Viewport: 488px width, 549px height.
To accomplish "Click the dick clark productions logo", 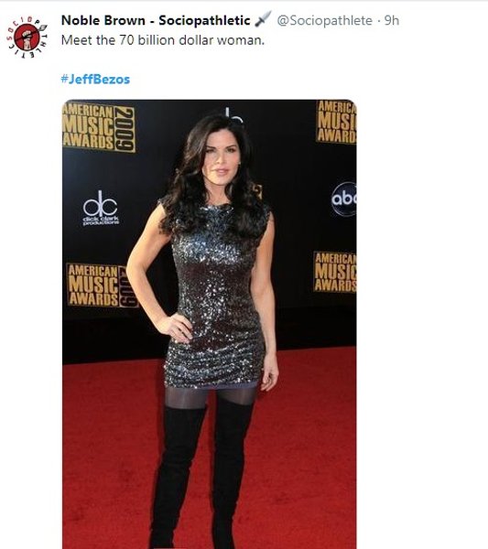I will tap(101, 208).
